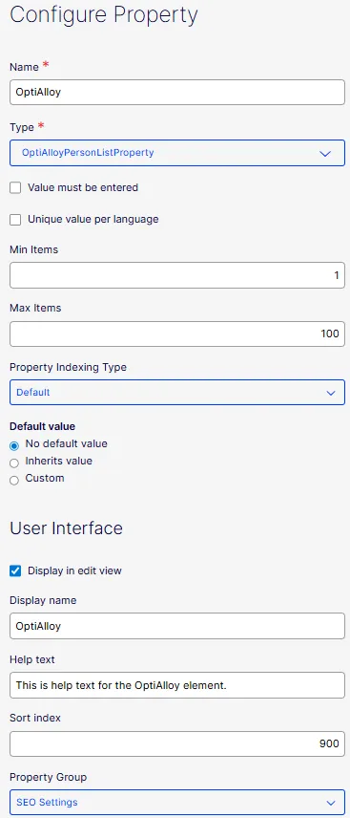The image size is (350, 818).
Task: Click the Max Items field
Action: 177,334
